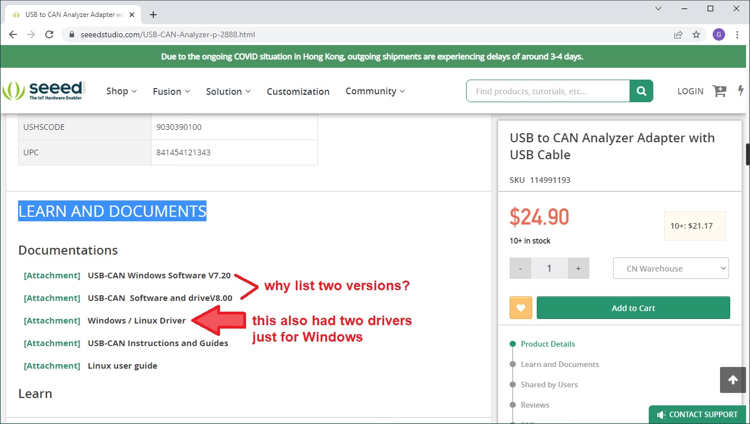750x424 pixels.
Task: Expand the Community menu
Action: pos(375,91)
